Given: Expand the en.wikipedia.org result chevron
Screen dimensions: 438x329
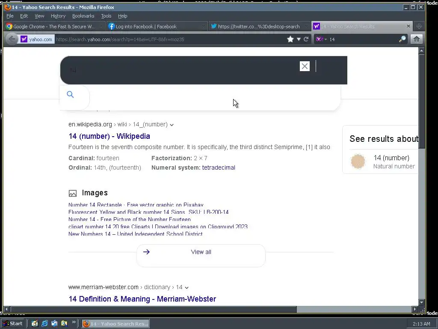Looking at the screenshot, I should click(172, 125).
